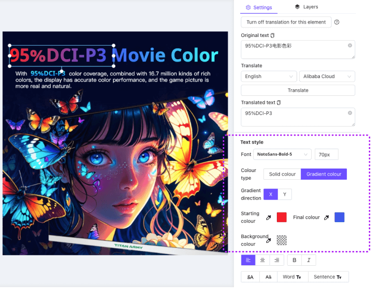
Task: Edit the Original text box
Action: pos(298,49)
